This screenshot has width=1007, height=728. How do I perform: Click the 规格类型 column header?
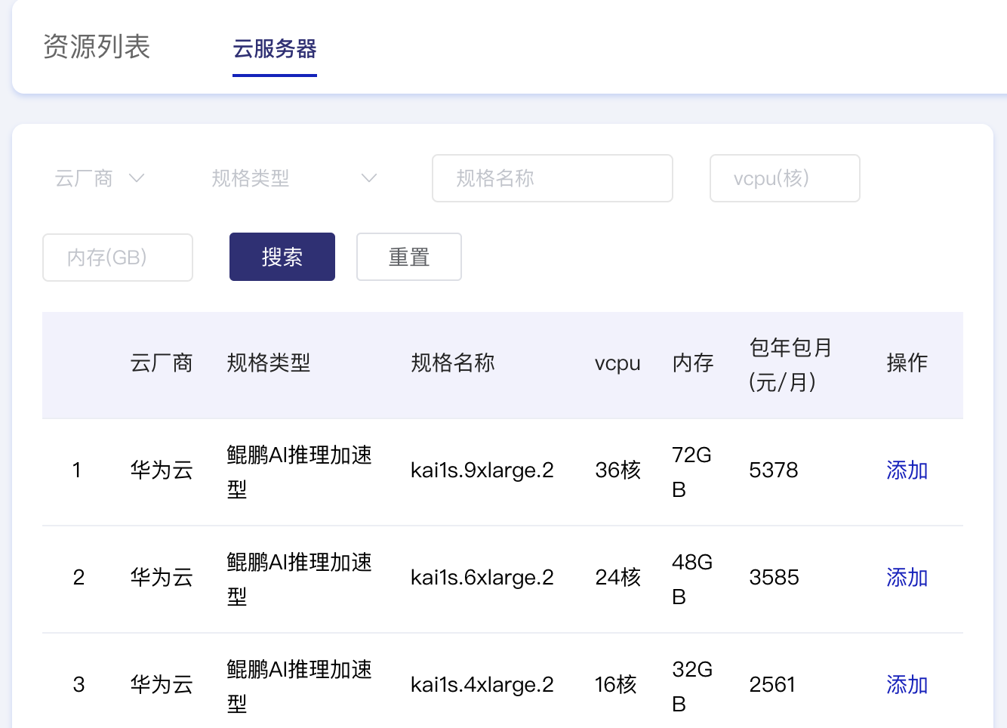(269, 363)
